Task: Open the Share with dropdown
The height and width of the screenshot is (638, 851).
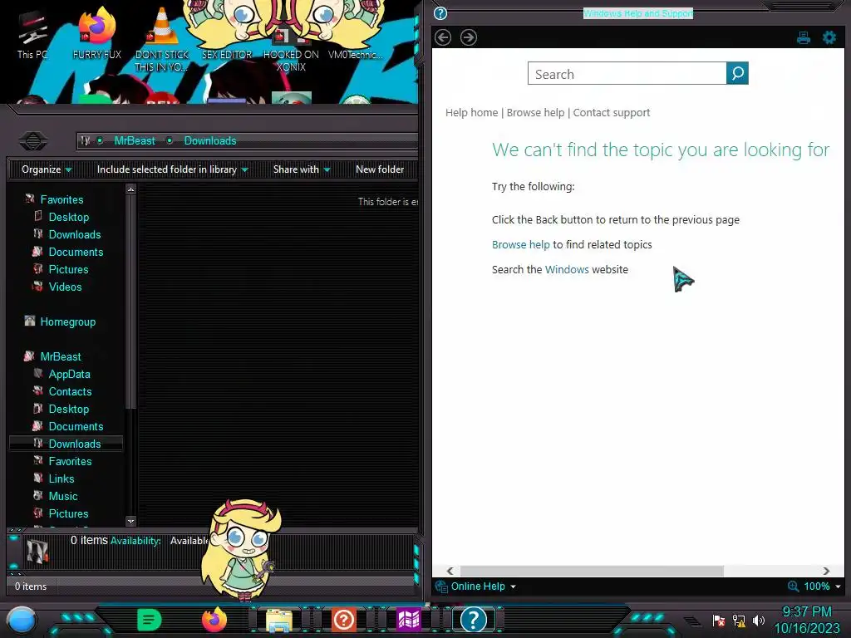Action: [x=301, y=169]
